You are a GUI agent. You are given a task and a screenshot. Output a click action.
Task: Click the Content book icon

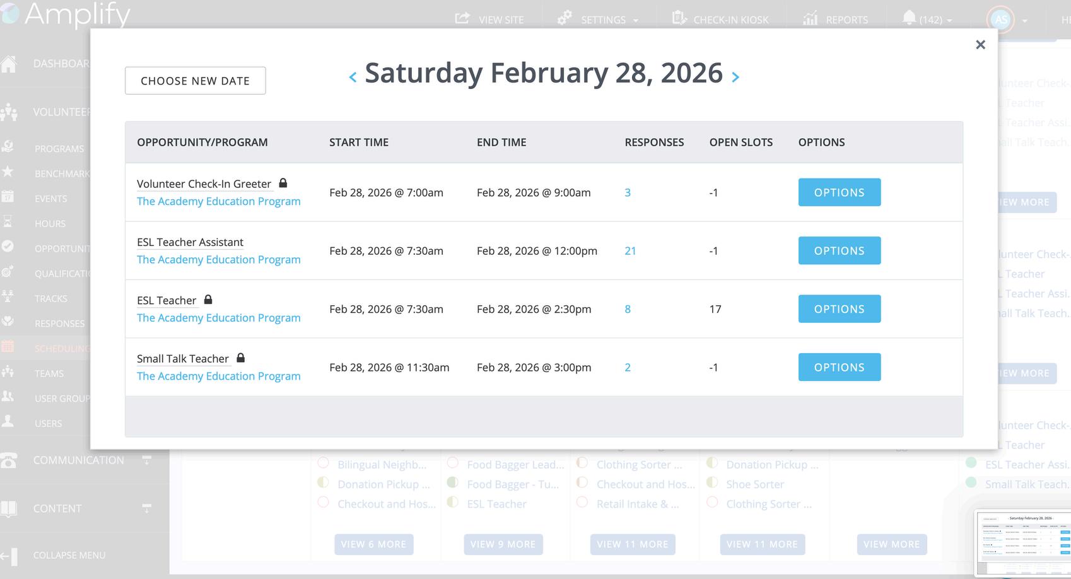point(9,508)
